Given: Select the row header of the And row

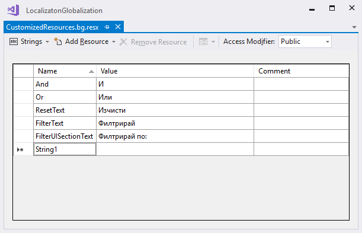Looking at the screenshot, I should pos(23,84).
